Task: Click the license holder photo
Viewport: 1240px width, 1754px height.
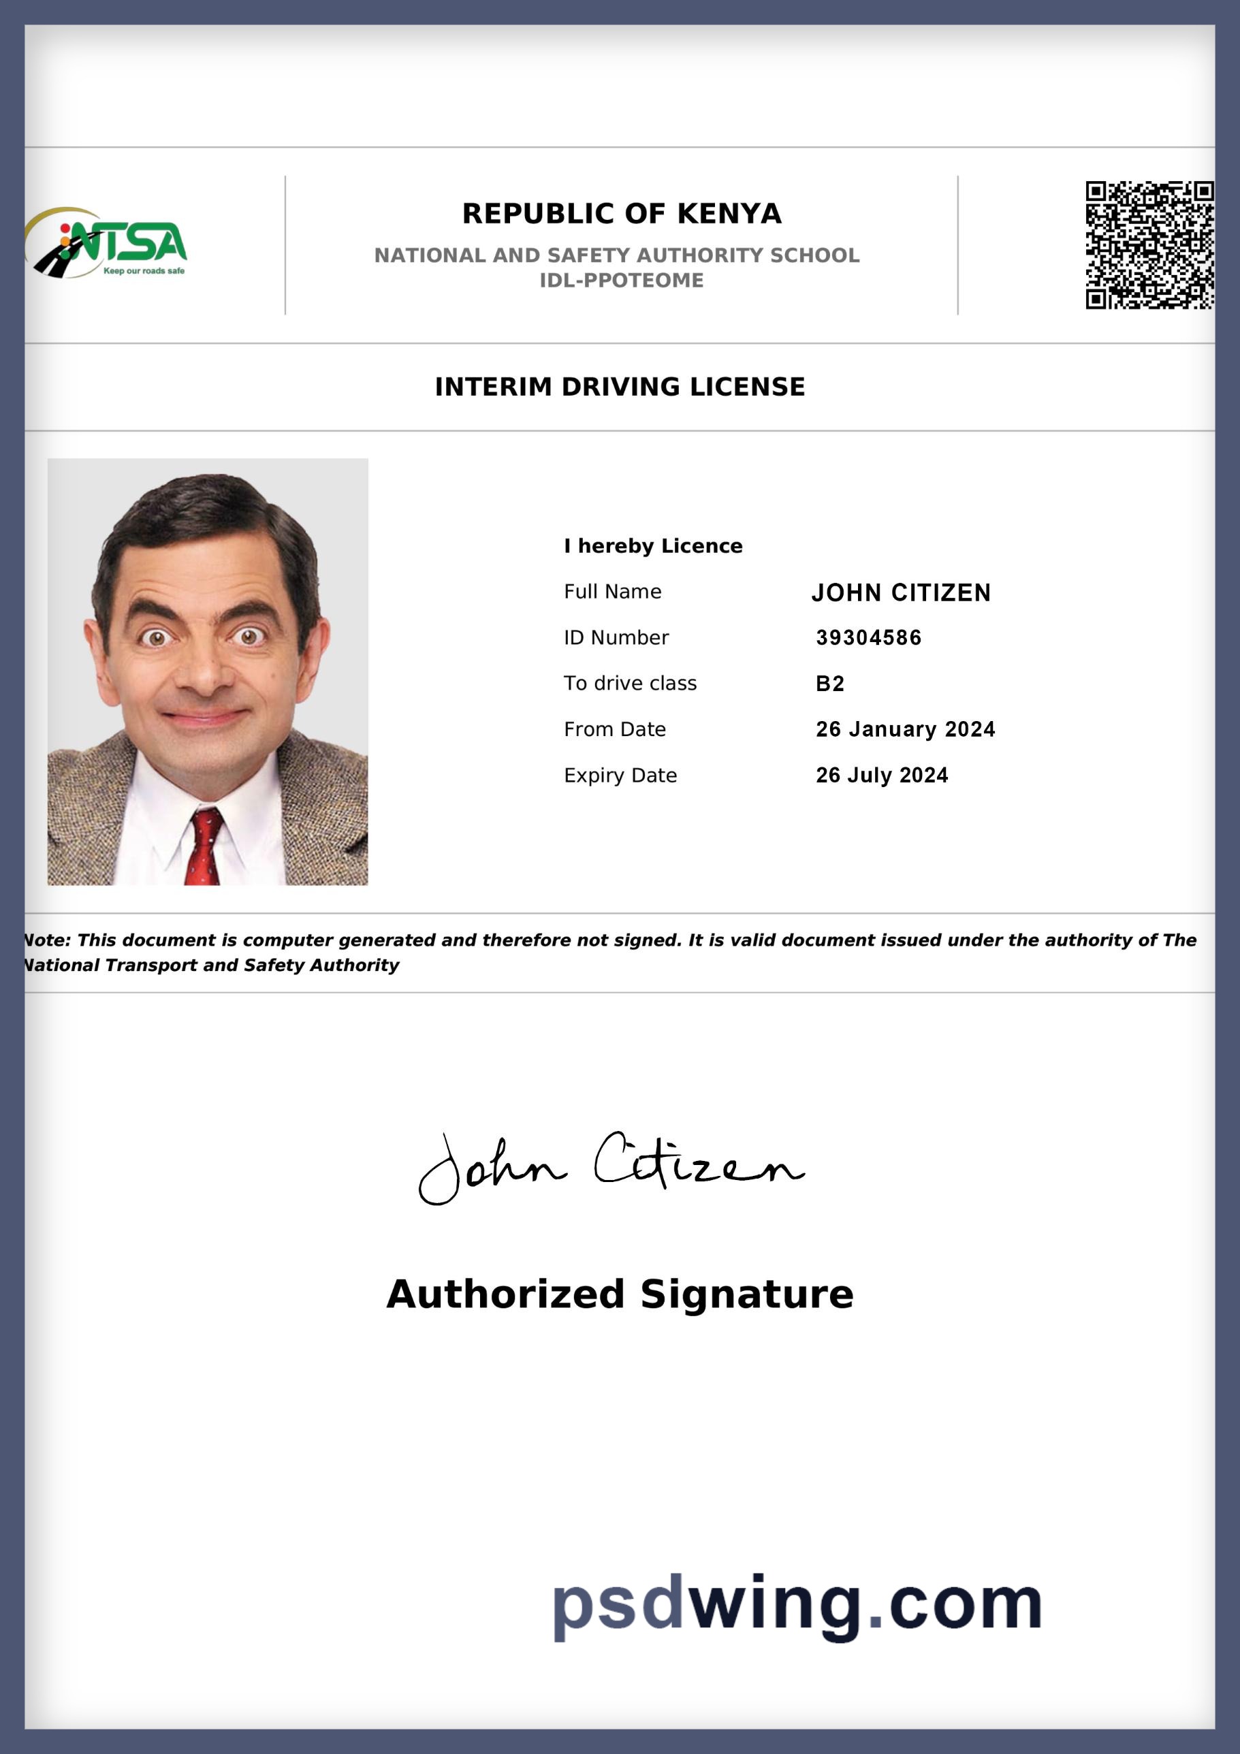Action: (x=208, y=671)
